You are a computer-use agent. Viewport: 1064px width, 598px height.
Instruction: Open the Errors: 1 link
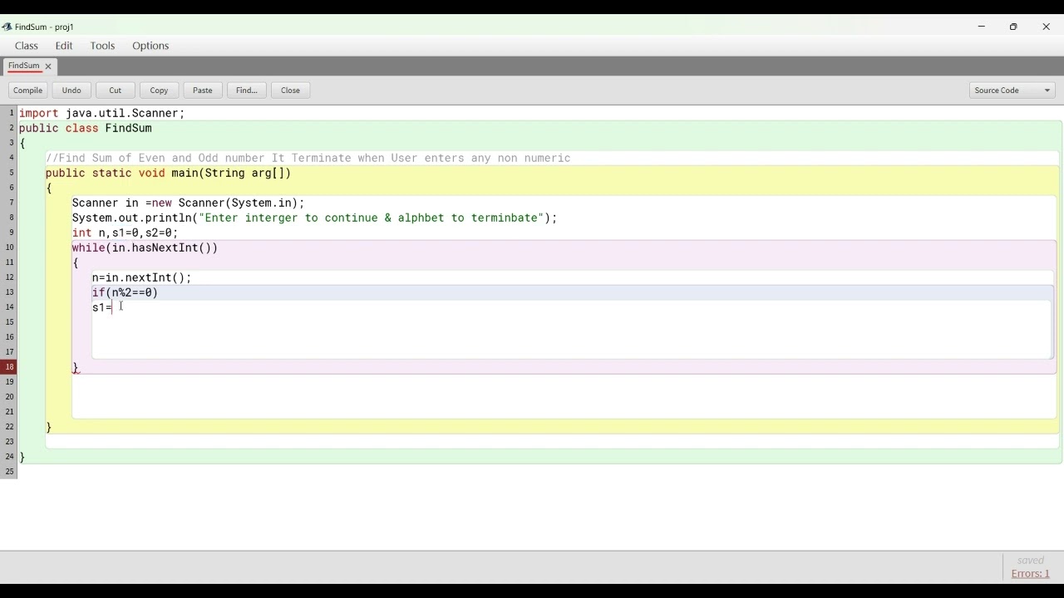pyautogui.click(x=1031, y=574)
